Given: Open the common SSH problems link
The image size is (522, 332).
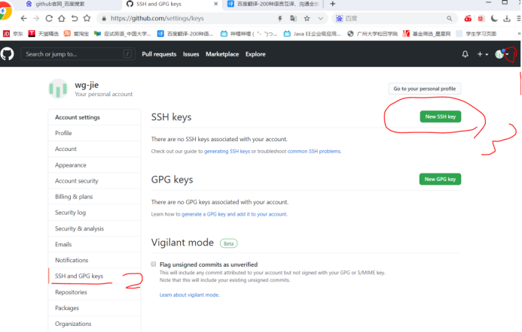Looking at the screenshot, I should pos(314,151).
